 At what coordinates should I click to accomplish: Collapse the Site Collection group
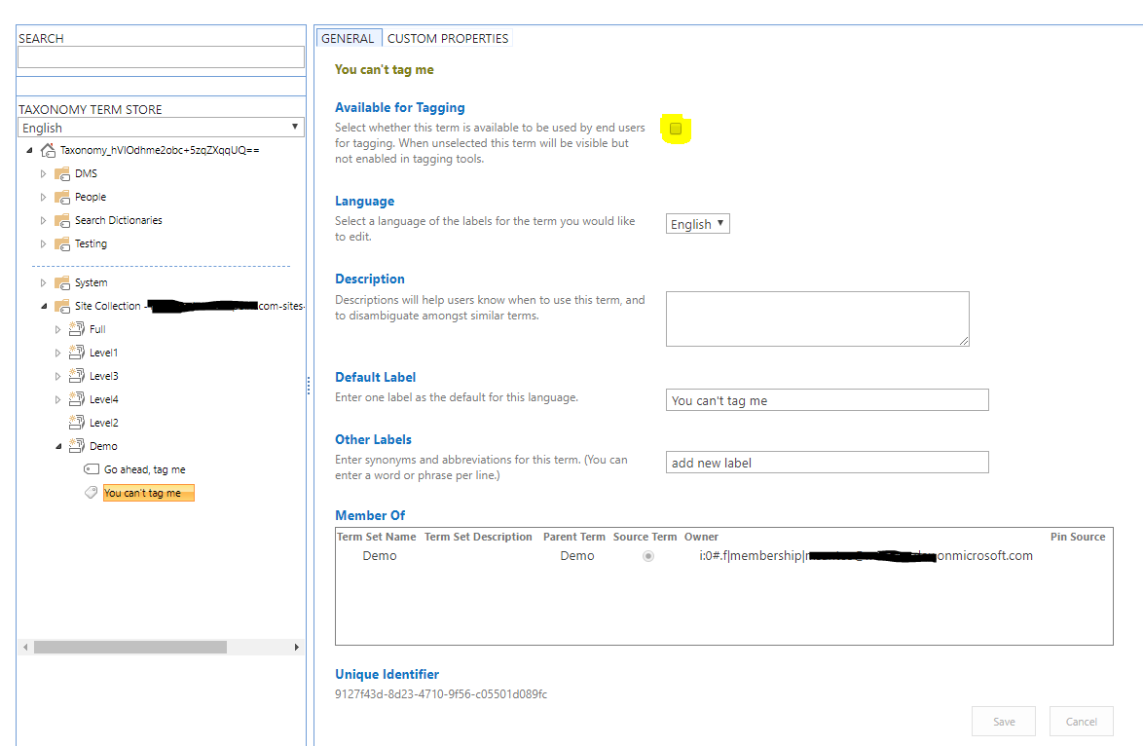[x=44, y=306]
